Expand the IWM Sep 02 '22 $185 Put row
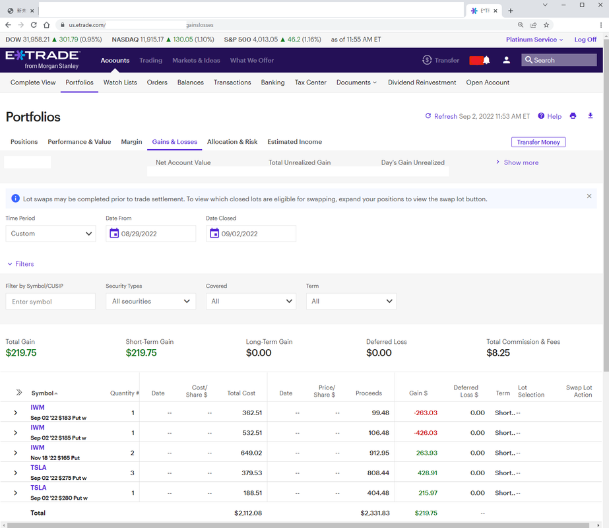The height and width of the screenshot is (528, 609). click(16, 433)
